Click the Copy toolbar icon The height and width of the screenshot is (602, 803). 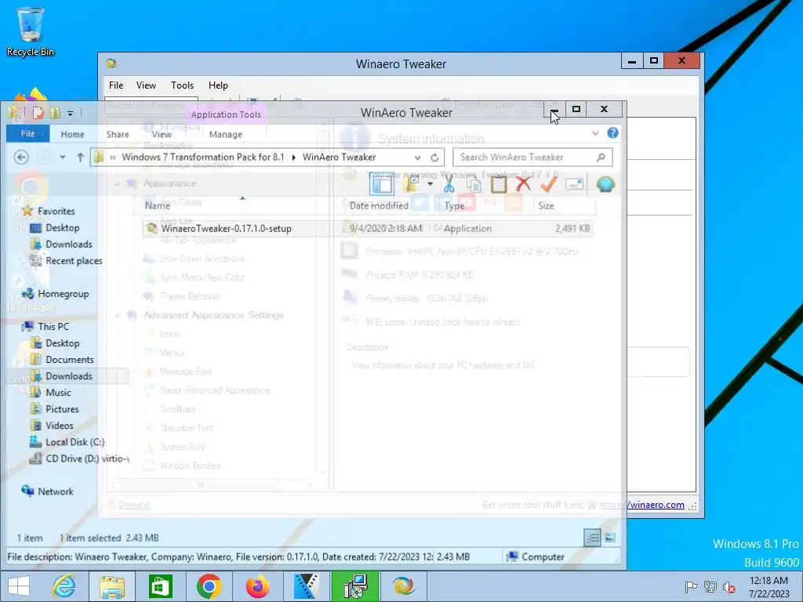click(474, 184)
